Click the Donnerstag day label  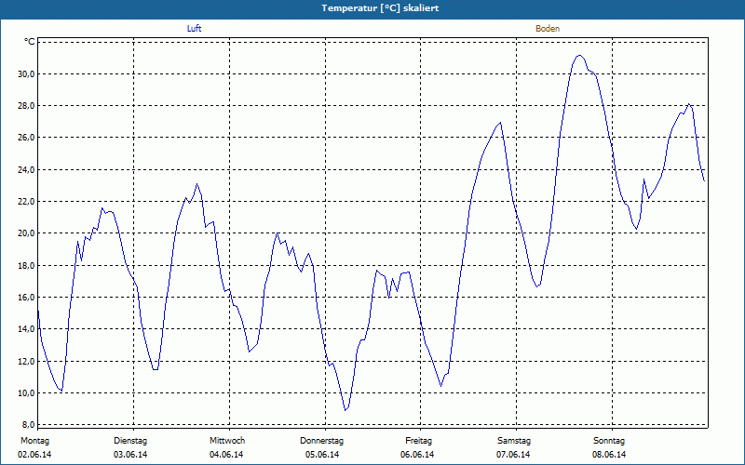(321, 441)
